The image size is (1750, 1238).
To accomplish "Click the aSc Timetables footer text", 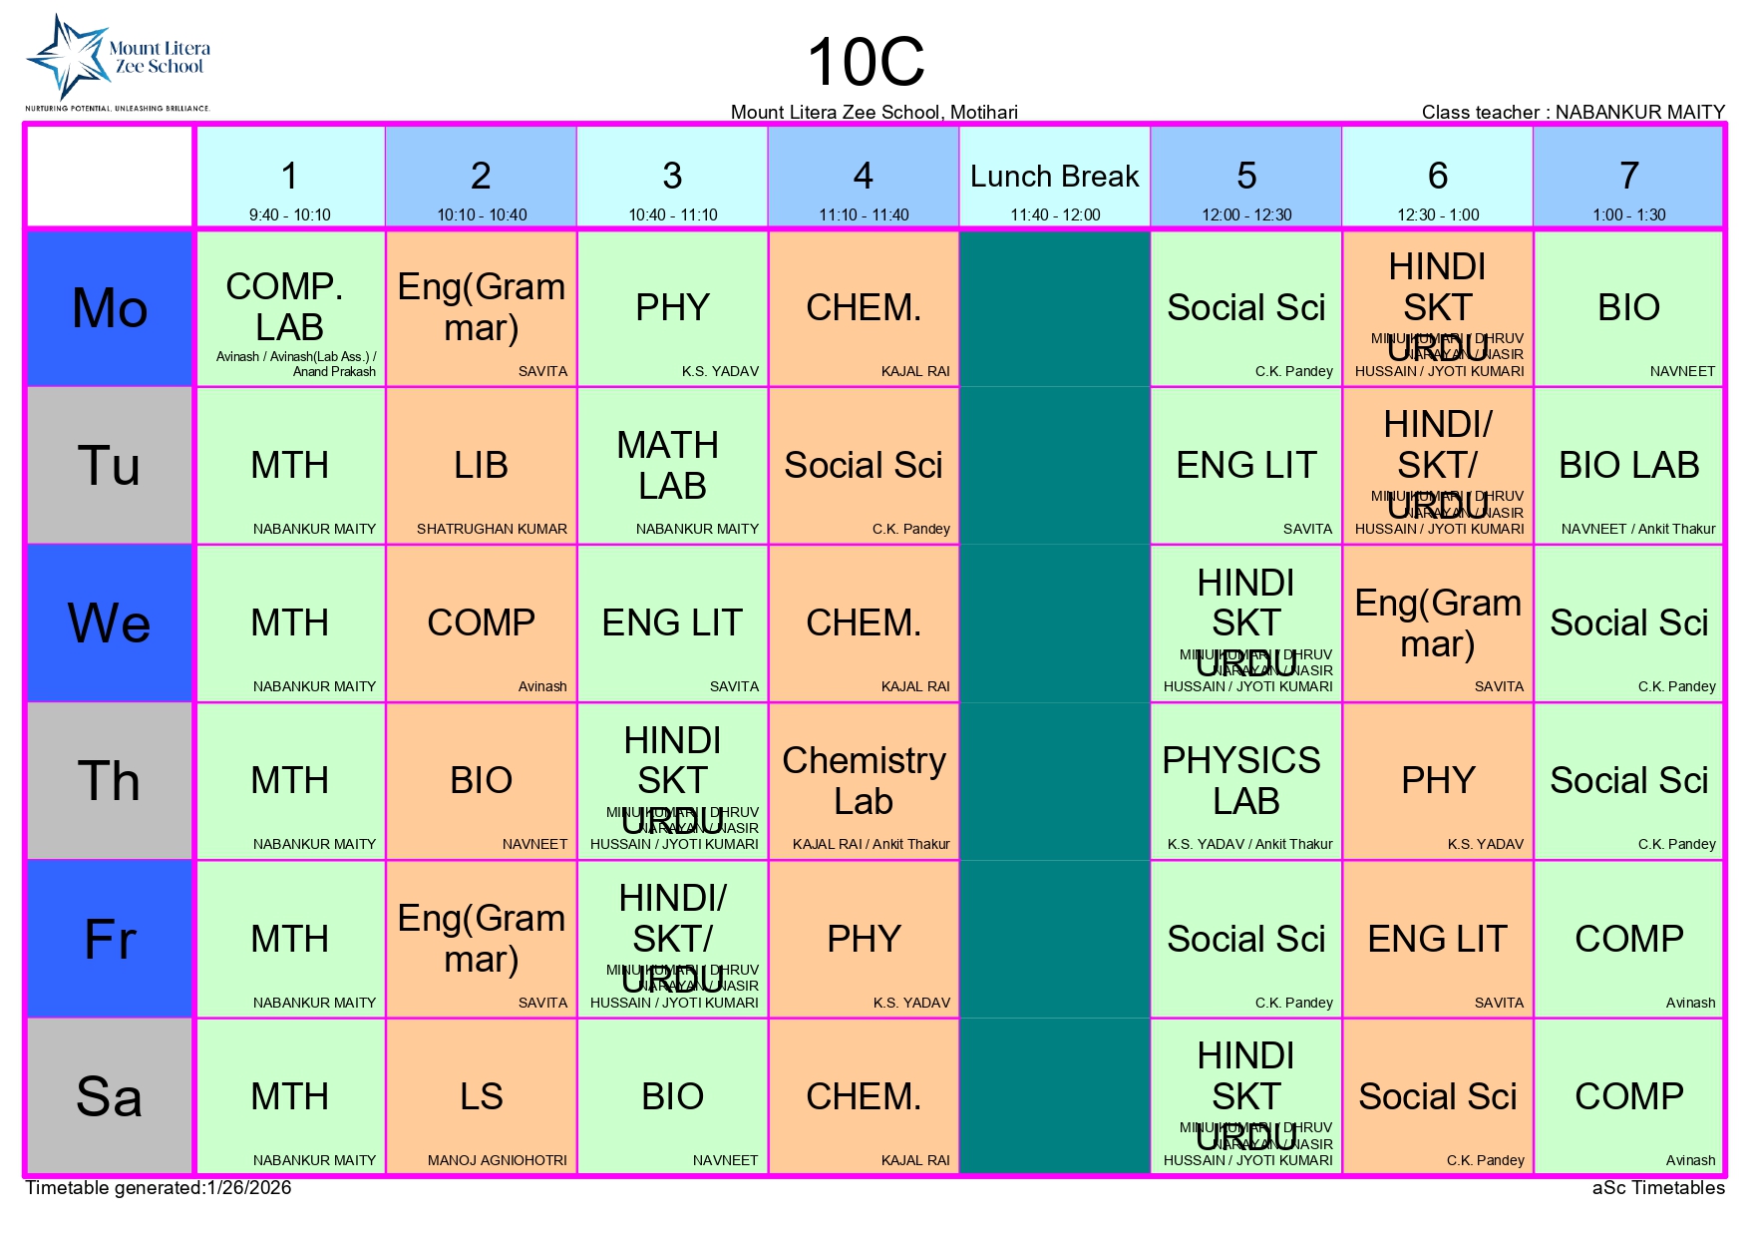I will point(1658,1188).
